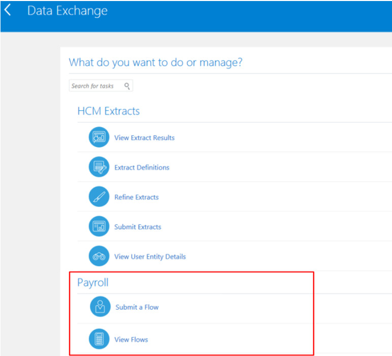This screenshot has width=392, height=356.
Task: Open the View Flows link
Action: (x=131, y=340)
